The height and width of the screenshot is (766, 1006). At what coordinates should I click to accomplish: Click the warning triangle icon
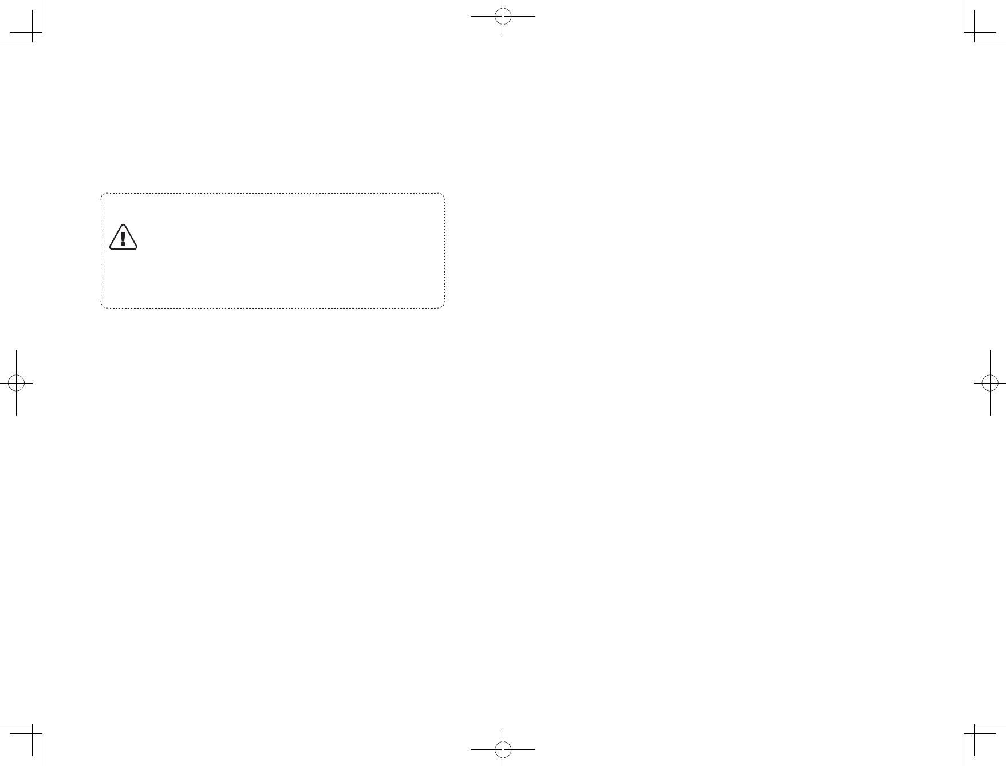click(x=123, y=238)
